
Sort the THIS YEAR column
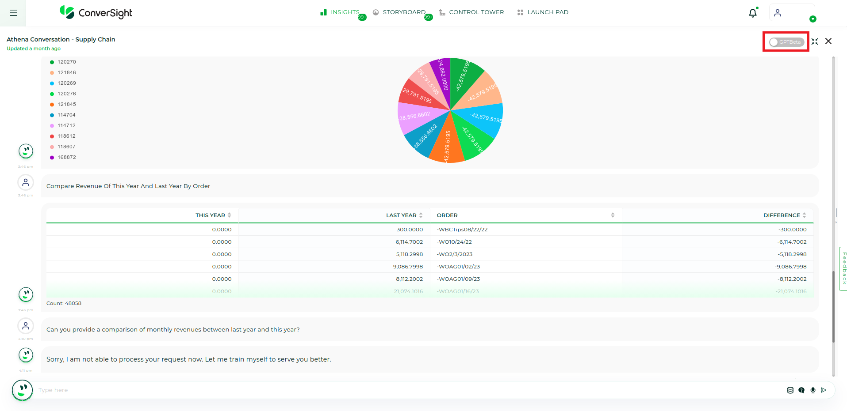[x=229, y=215]
